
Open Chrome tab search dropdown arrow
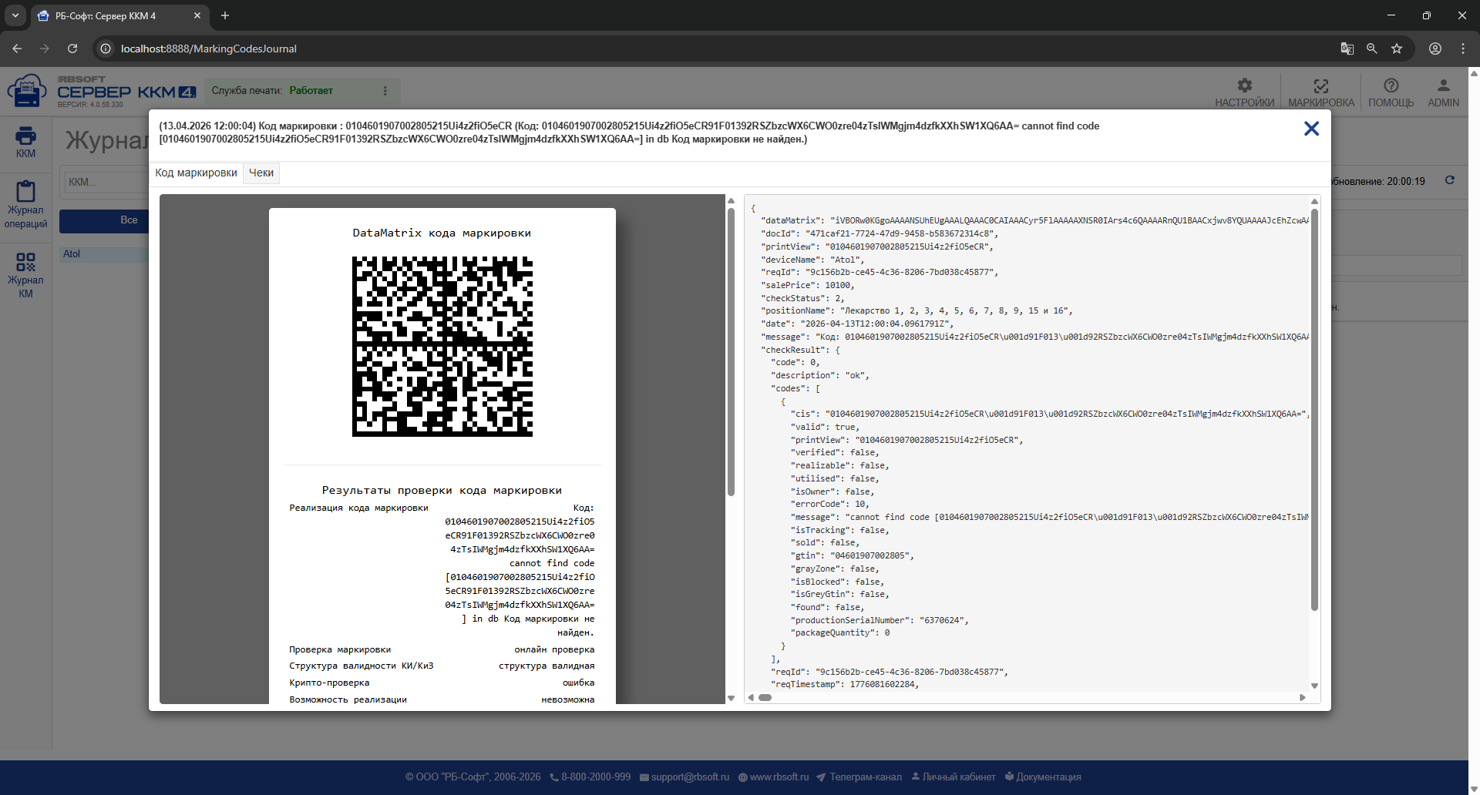click(15, 15)
